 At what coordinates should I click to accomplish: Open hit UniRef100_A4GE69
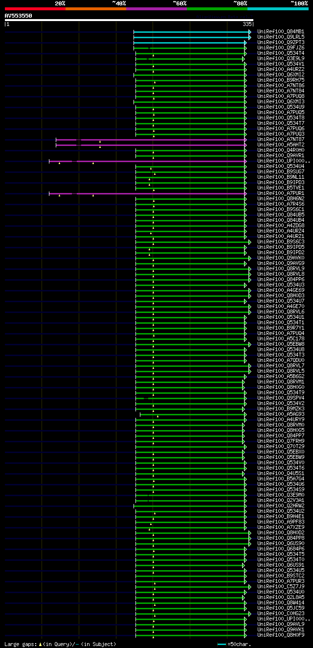point(281,290)
